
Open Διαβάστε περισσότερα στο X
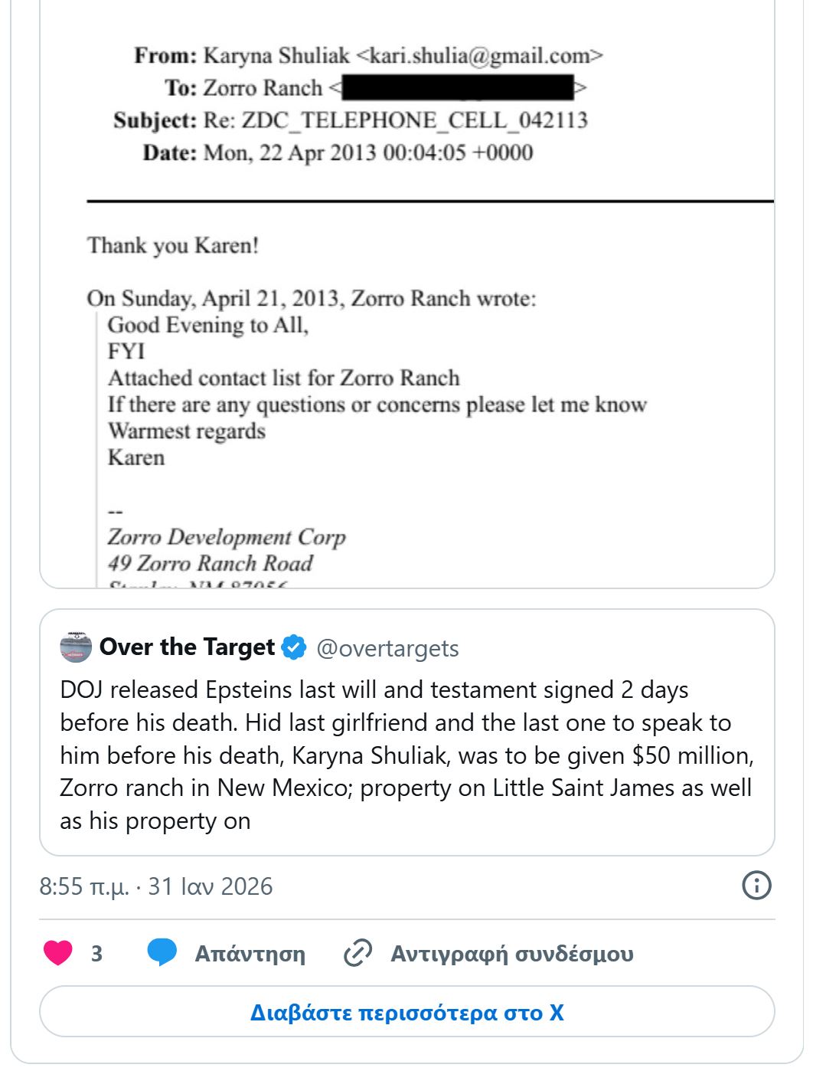(406, 1012)
